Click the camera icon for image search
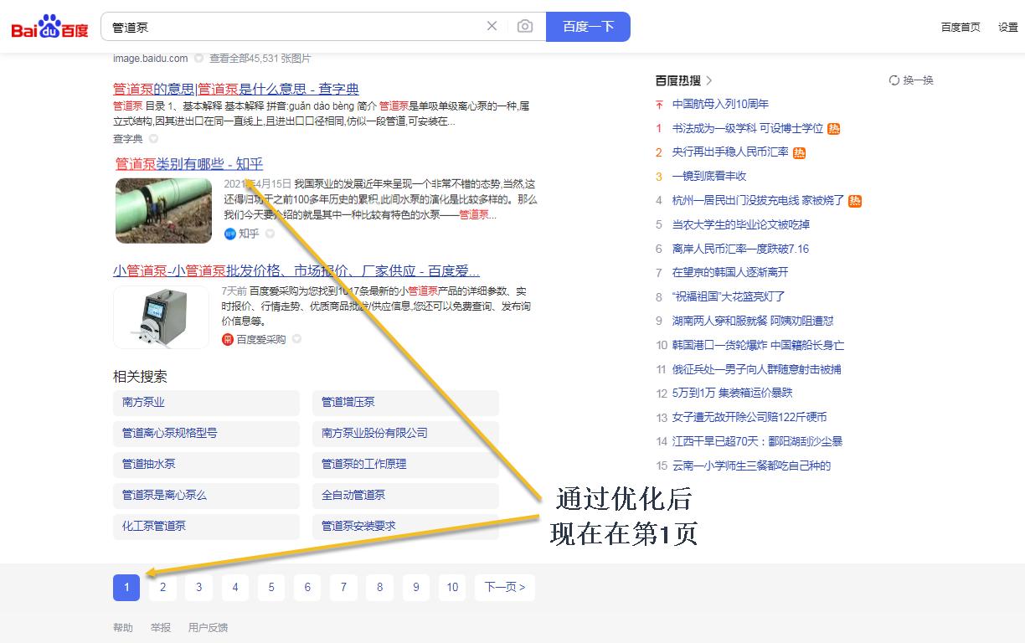 tap(525, 26)
